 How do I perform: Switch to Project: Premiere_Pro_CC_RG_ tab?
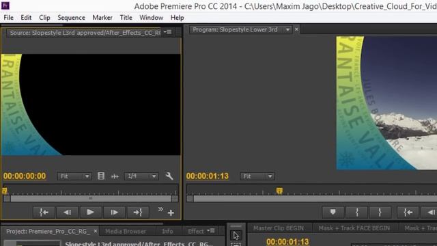coord(48,232)
